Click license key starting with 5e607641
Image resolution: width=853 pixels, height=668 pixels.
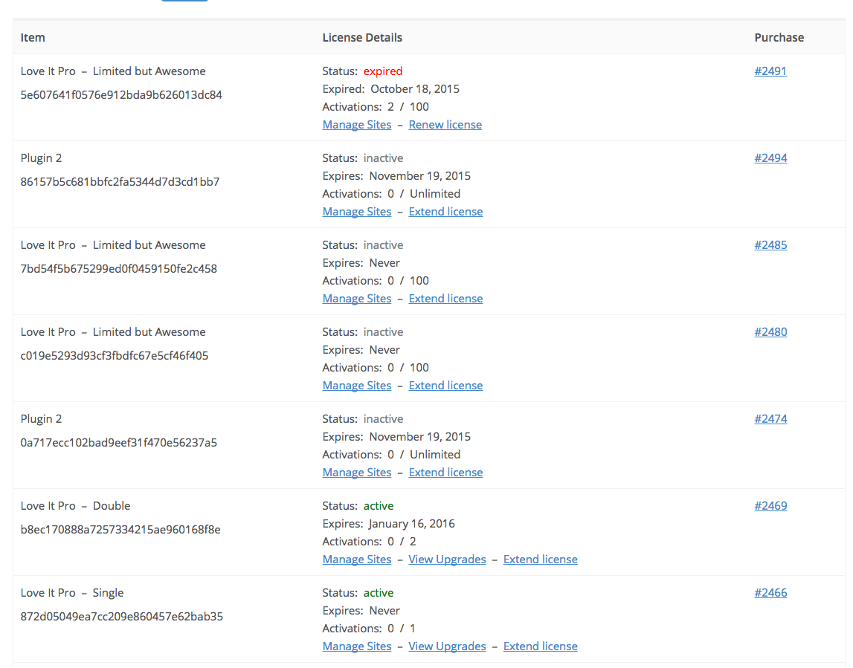121,95
